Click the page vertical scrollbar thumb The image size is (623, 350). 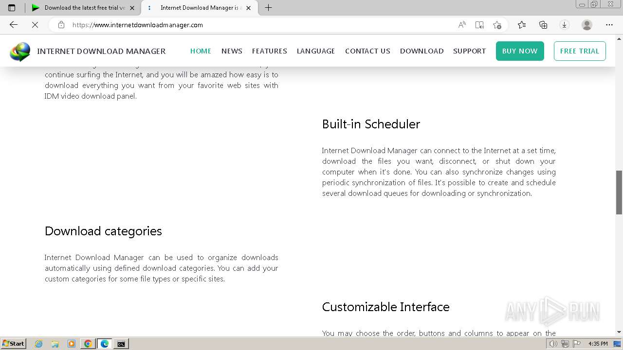pos(619,192)
